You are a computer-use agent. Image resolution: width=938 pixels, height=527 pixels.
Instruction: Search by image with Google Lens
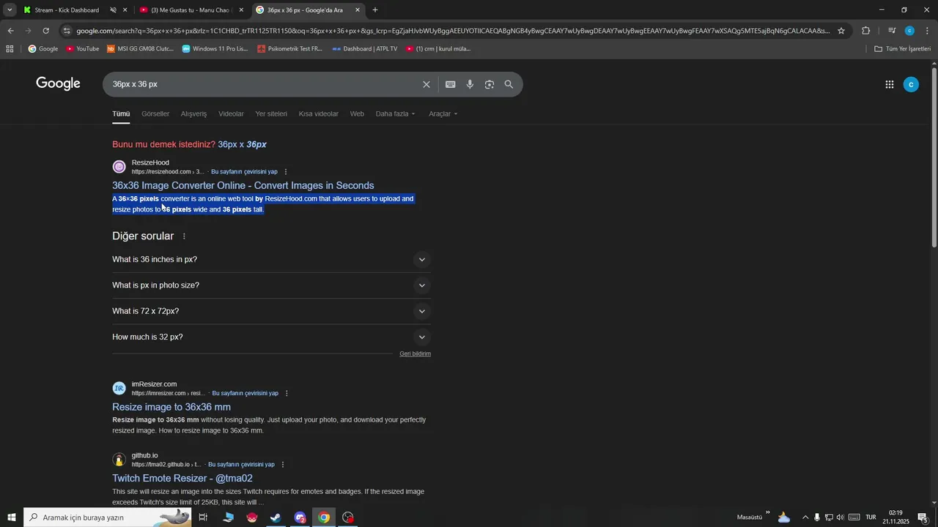tap(490, 84)
